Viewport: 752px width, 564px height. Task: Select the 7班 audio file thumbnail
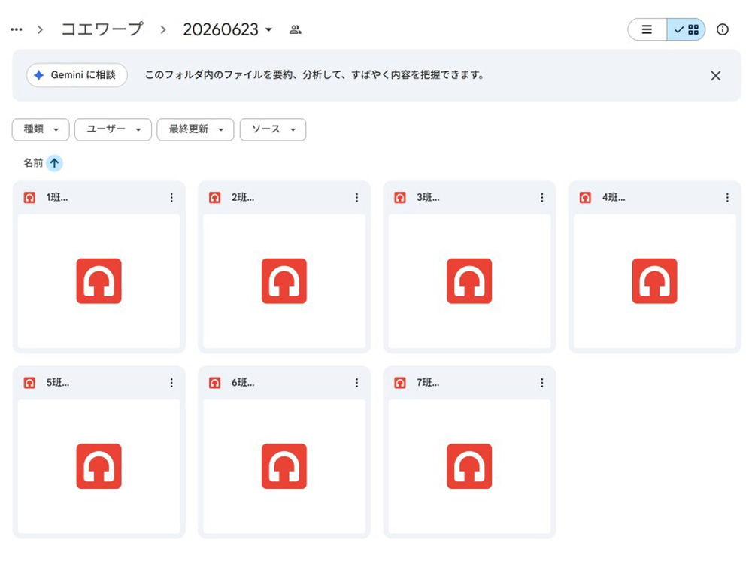coord(469,467)
